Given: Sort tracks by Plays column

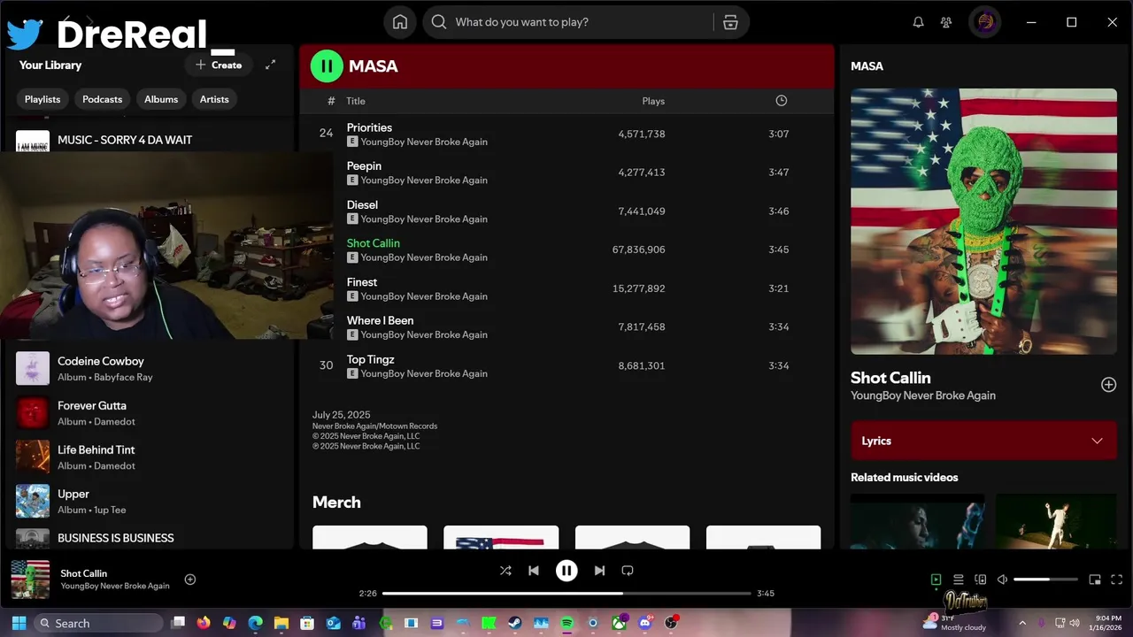Looking at the screenshot, I should (x=653, y=101).
